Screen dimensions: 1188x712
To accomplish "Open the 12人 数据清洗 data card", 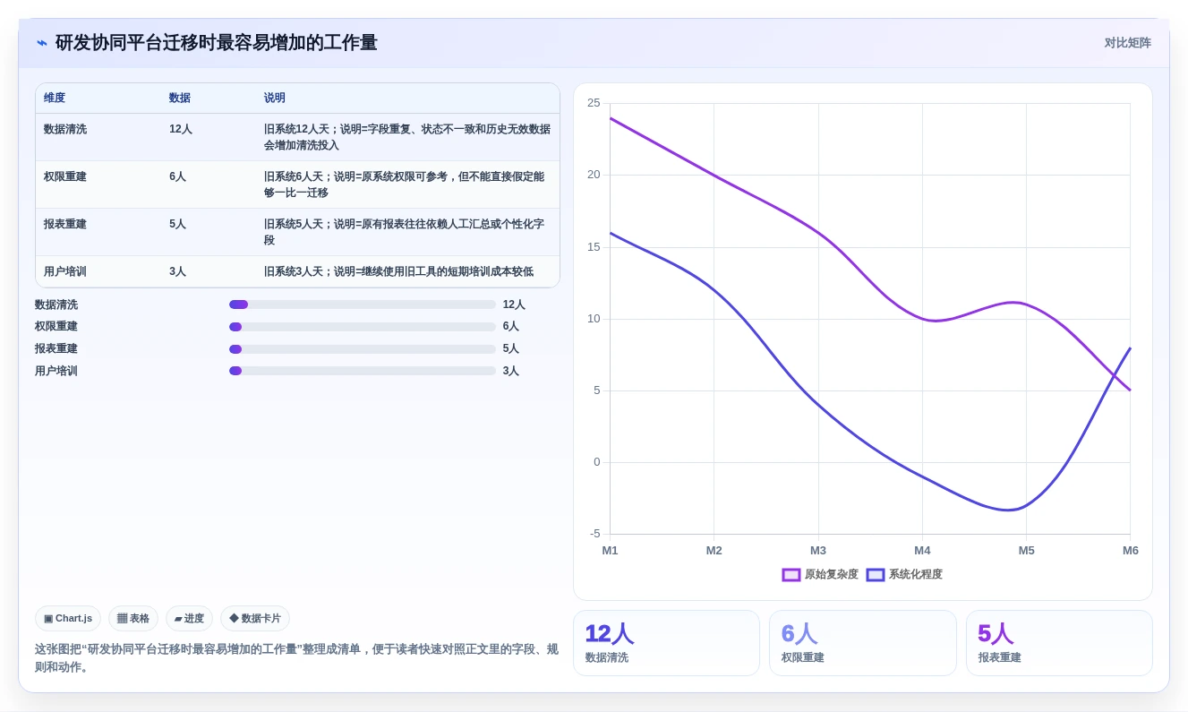I will [666, 643].
